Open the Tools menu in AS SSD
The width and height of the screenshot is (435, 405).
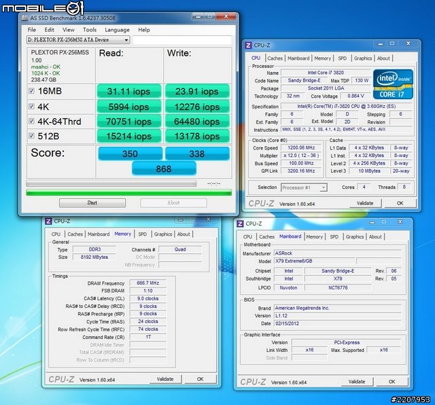coord(90,30)
